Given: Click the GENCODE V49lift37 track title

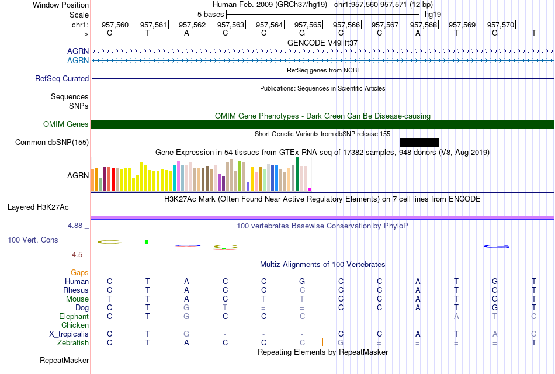Looking at the screenshot, I should (x=322, y=43).
